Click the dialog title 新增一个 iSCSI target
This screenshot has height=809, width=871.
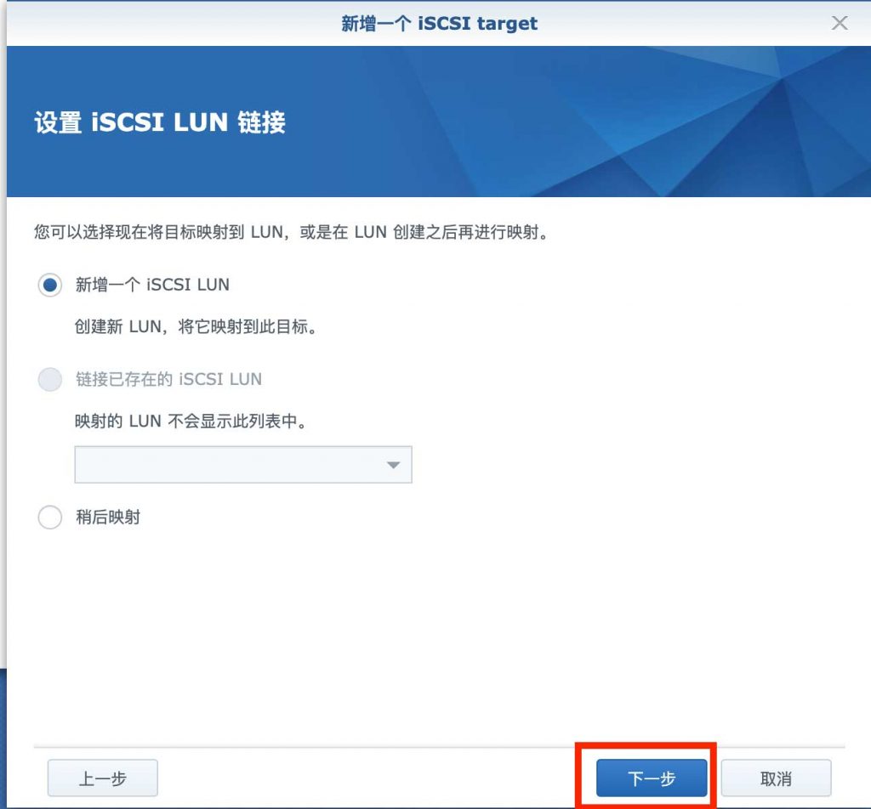(440, 23)
